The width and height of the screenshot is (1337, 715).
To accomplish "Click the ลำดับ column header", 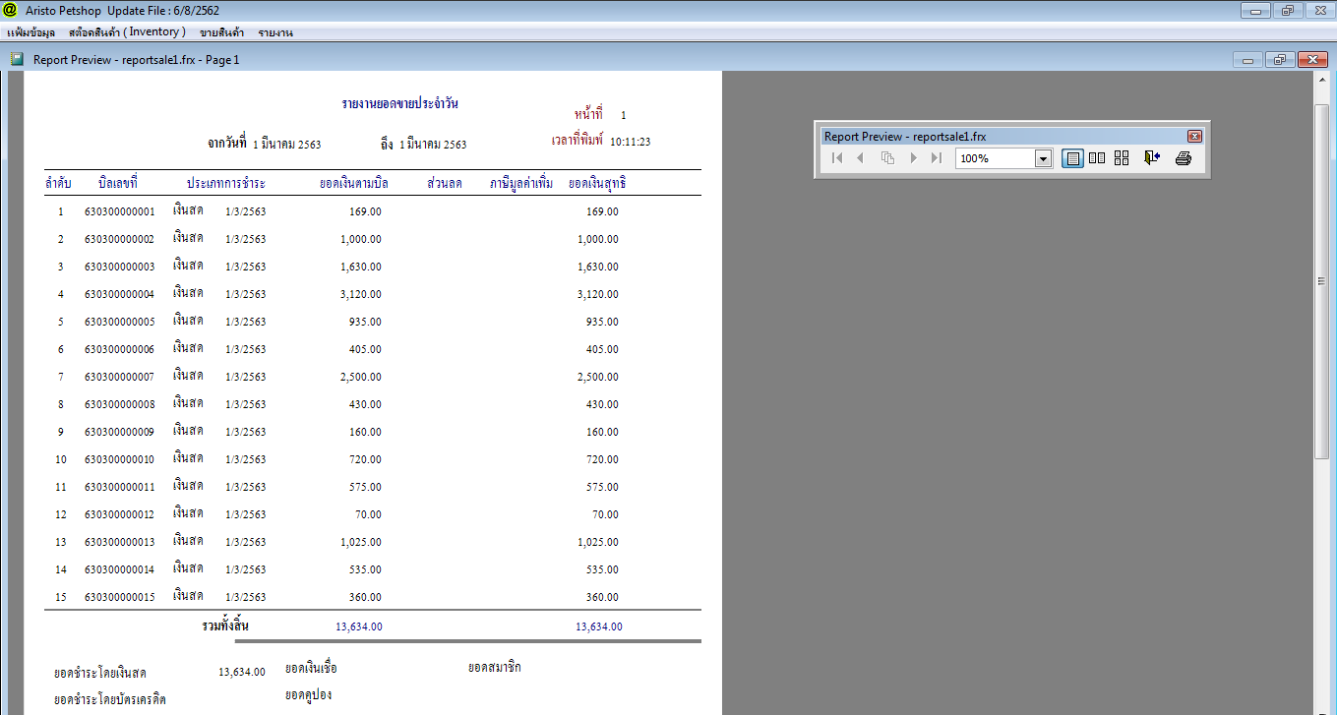I will tap(58, 183).
